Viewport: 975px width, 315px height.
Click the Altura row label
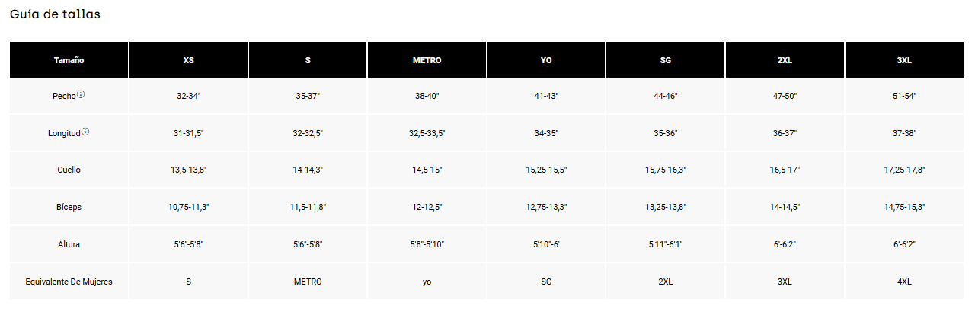click(69, 244)
